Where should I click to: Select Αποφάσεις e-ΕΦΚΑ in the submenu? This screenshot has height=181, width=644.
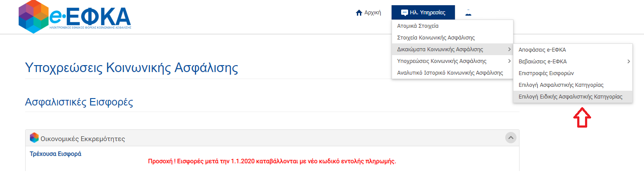(x=542, y=50)
